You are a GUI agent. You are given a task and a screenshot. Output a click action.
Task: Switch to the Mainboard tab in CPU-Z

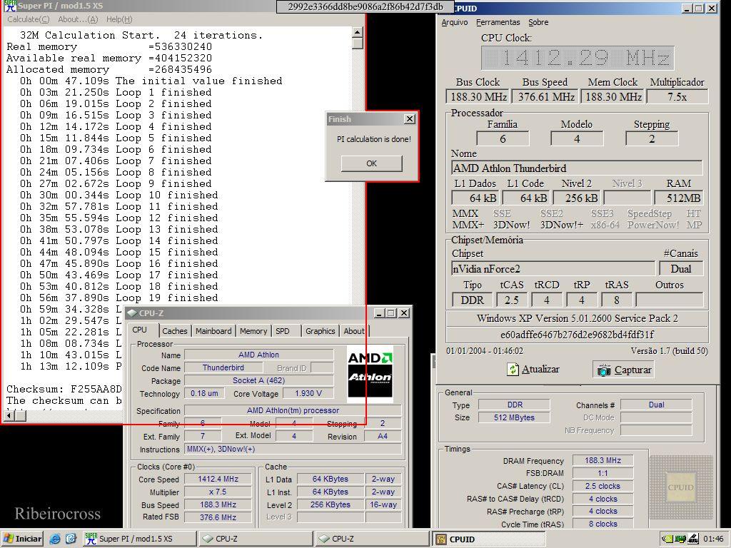coord(213,331)
